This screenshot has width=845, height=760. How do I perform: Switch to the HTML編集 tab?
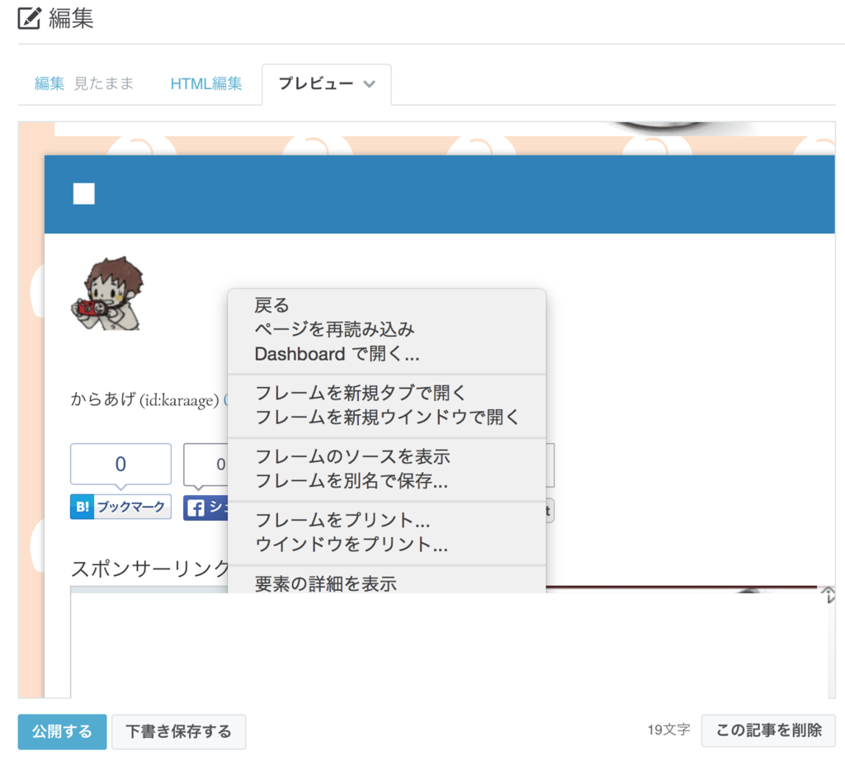click(x=205, y=83)
